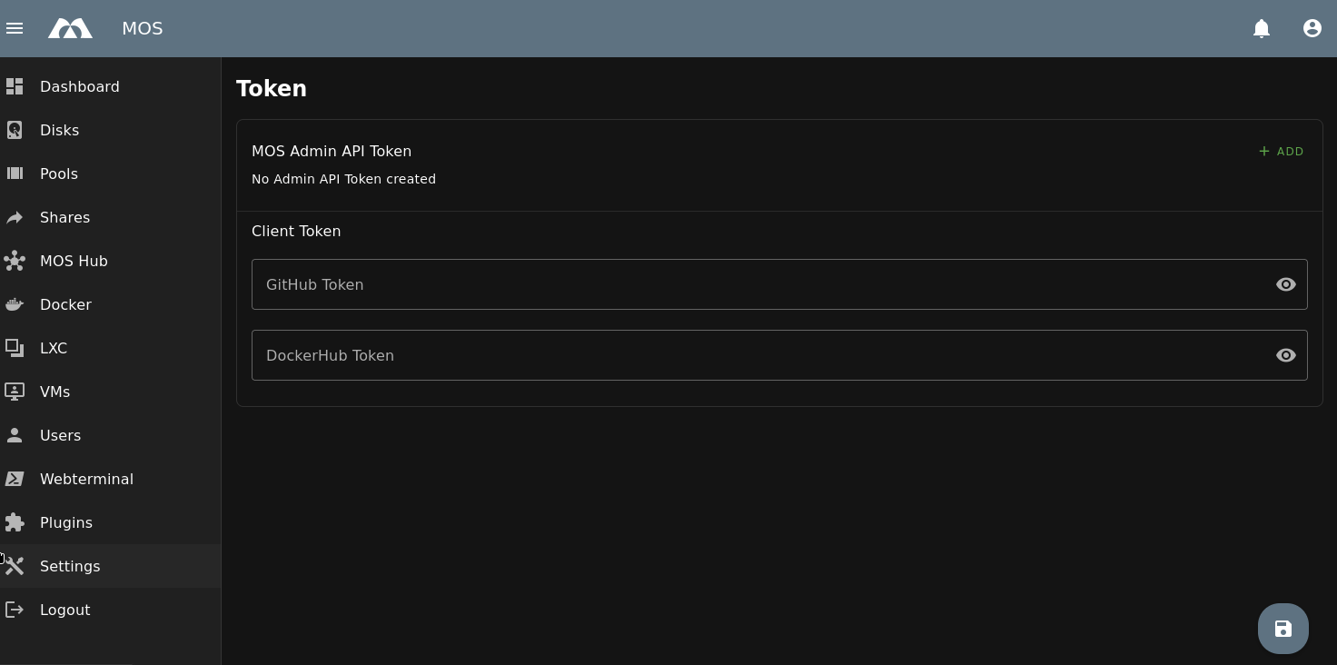Go to Dashboard in sidebar
This screenshot has width=1337, height=665.
[79, 86]
